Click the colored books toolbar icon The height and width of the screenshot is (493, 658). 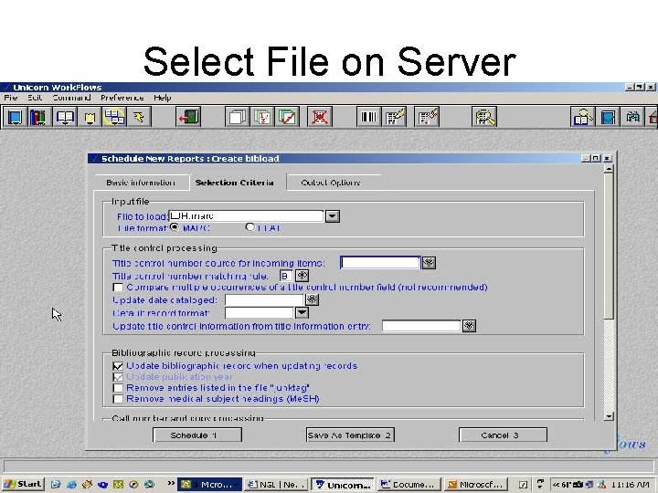[x=38, y=117]
